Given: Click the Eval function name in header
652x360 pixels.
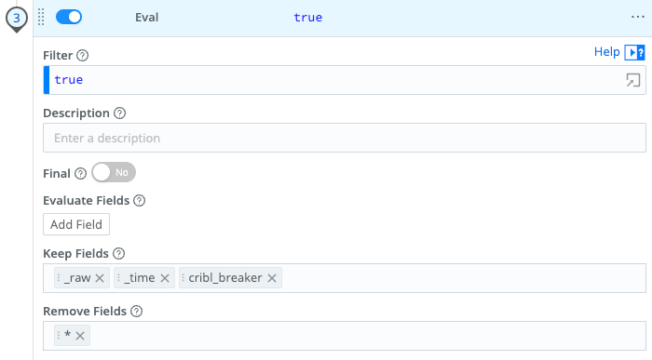Looking at the screenshot, I should click(x=147, y=17).
